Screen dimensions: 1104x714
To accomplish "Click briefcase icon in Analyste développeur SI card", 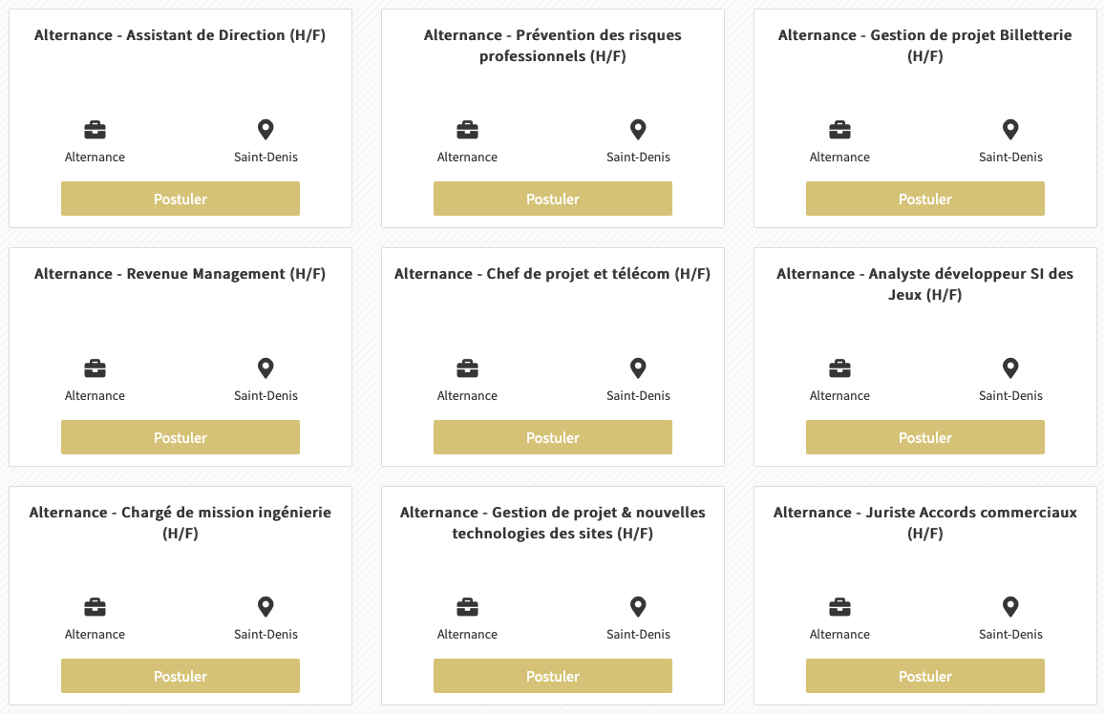I will (840, 367).
